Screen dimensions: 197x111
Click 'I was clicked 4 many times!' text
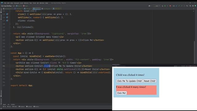131,87
